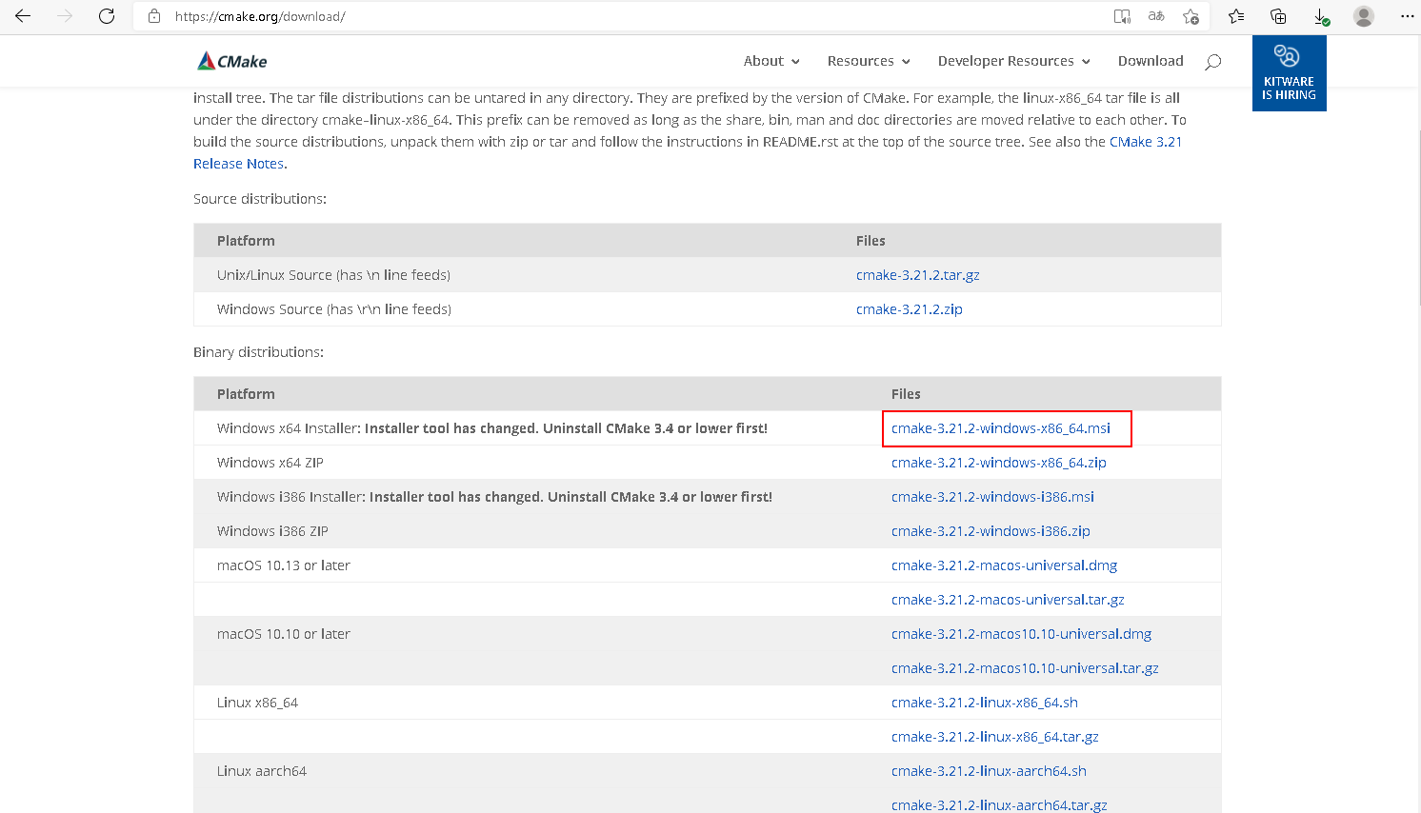Open browser settings and more menu

point(1407,16)
